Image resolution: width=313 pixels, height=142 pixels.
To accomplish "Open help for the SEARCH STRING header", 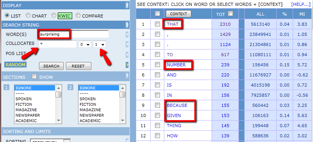I will [127, 25].
